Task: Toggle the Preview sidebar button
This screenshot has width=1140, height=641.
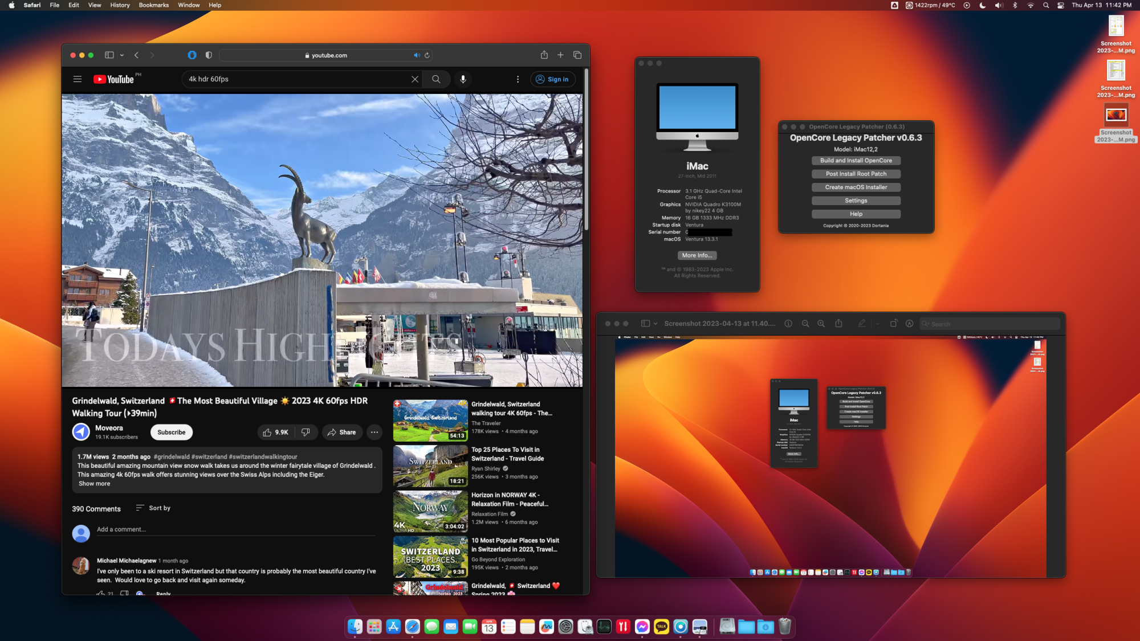Action: (x=645, y=324)
